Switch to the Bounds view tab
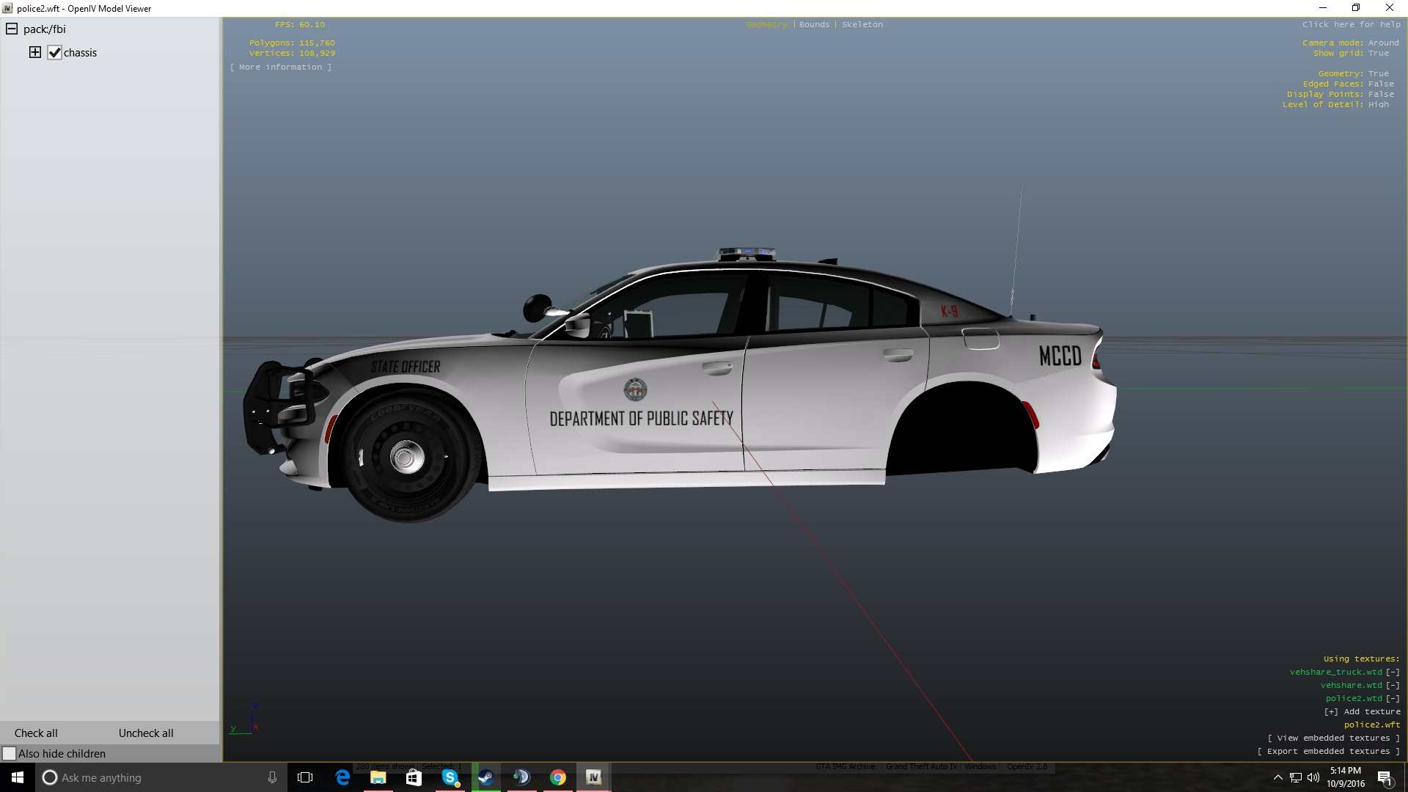This screenshot has width=1408, height=792. click(814, 25)
